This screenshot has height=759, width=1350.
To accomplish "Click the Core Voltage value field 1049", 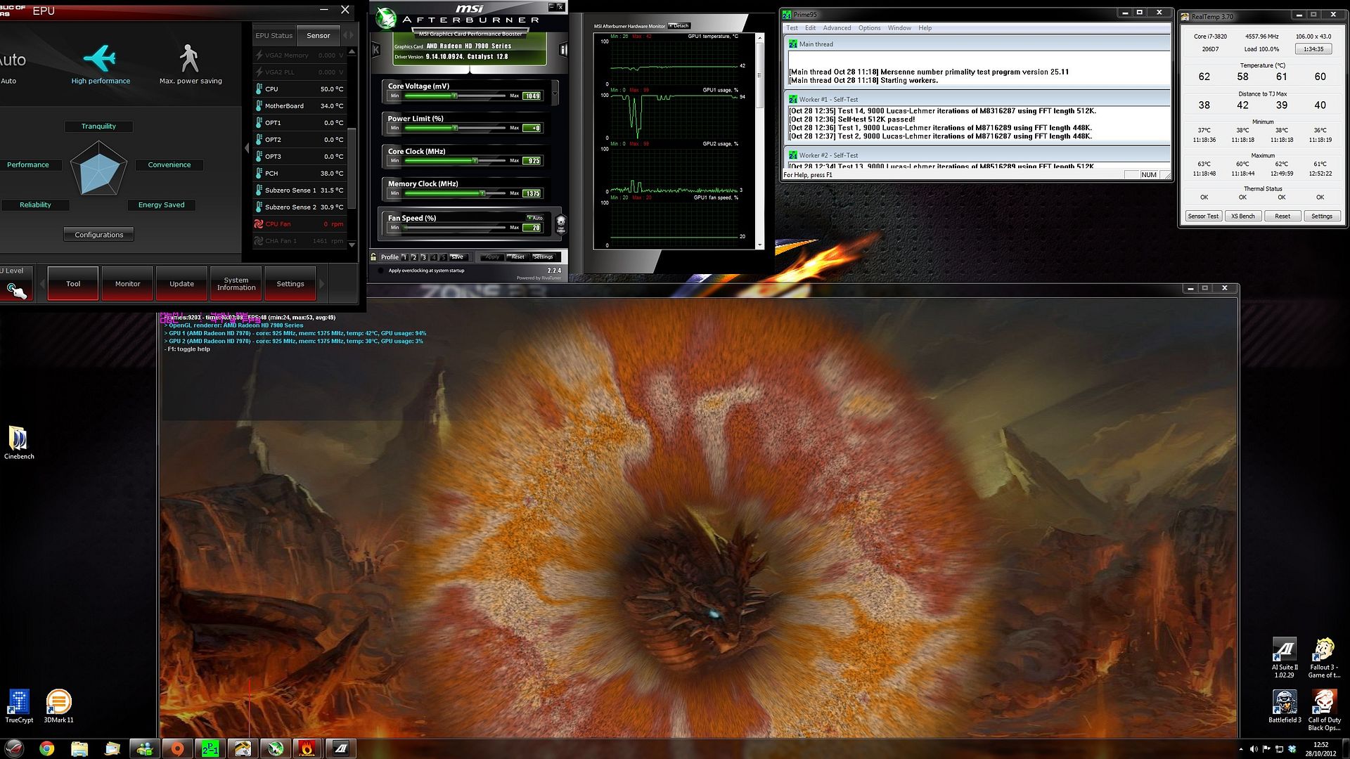I will [x=532, y=96].
